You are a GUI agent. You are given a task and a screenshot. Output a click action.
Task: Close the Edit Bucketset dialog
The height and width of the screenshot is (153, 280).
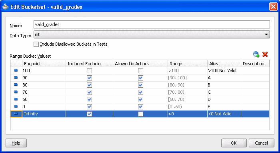[x=273, y=7]
